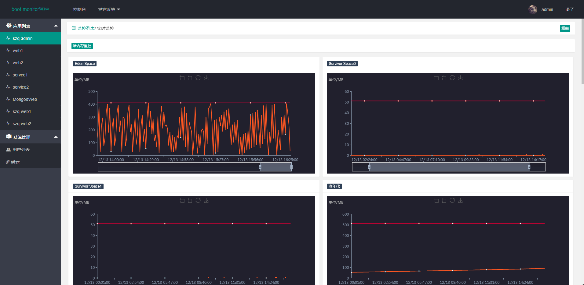Open the 其它系统 dropdown menu
This screenshot has height=285, width=584.
coord(109,9)
